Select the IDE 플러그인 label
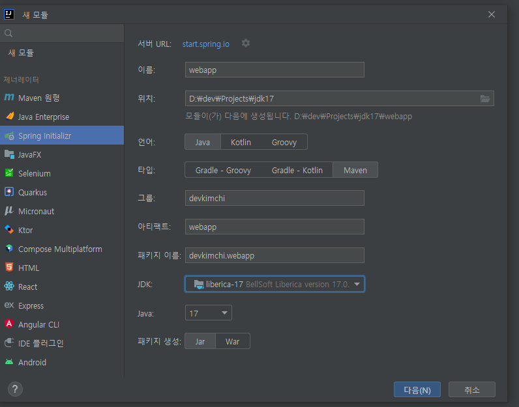This screenshot has width=519, height=407. [40, 343]
